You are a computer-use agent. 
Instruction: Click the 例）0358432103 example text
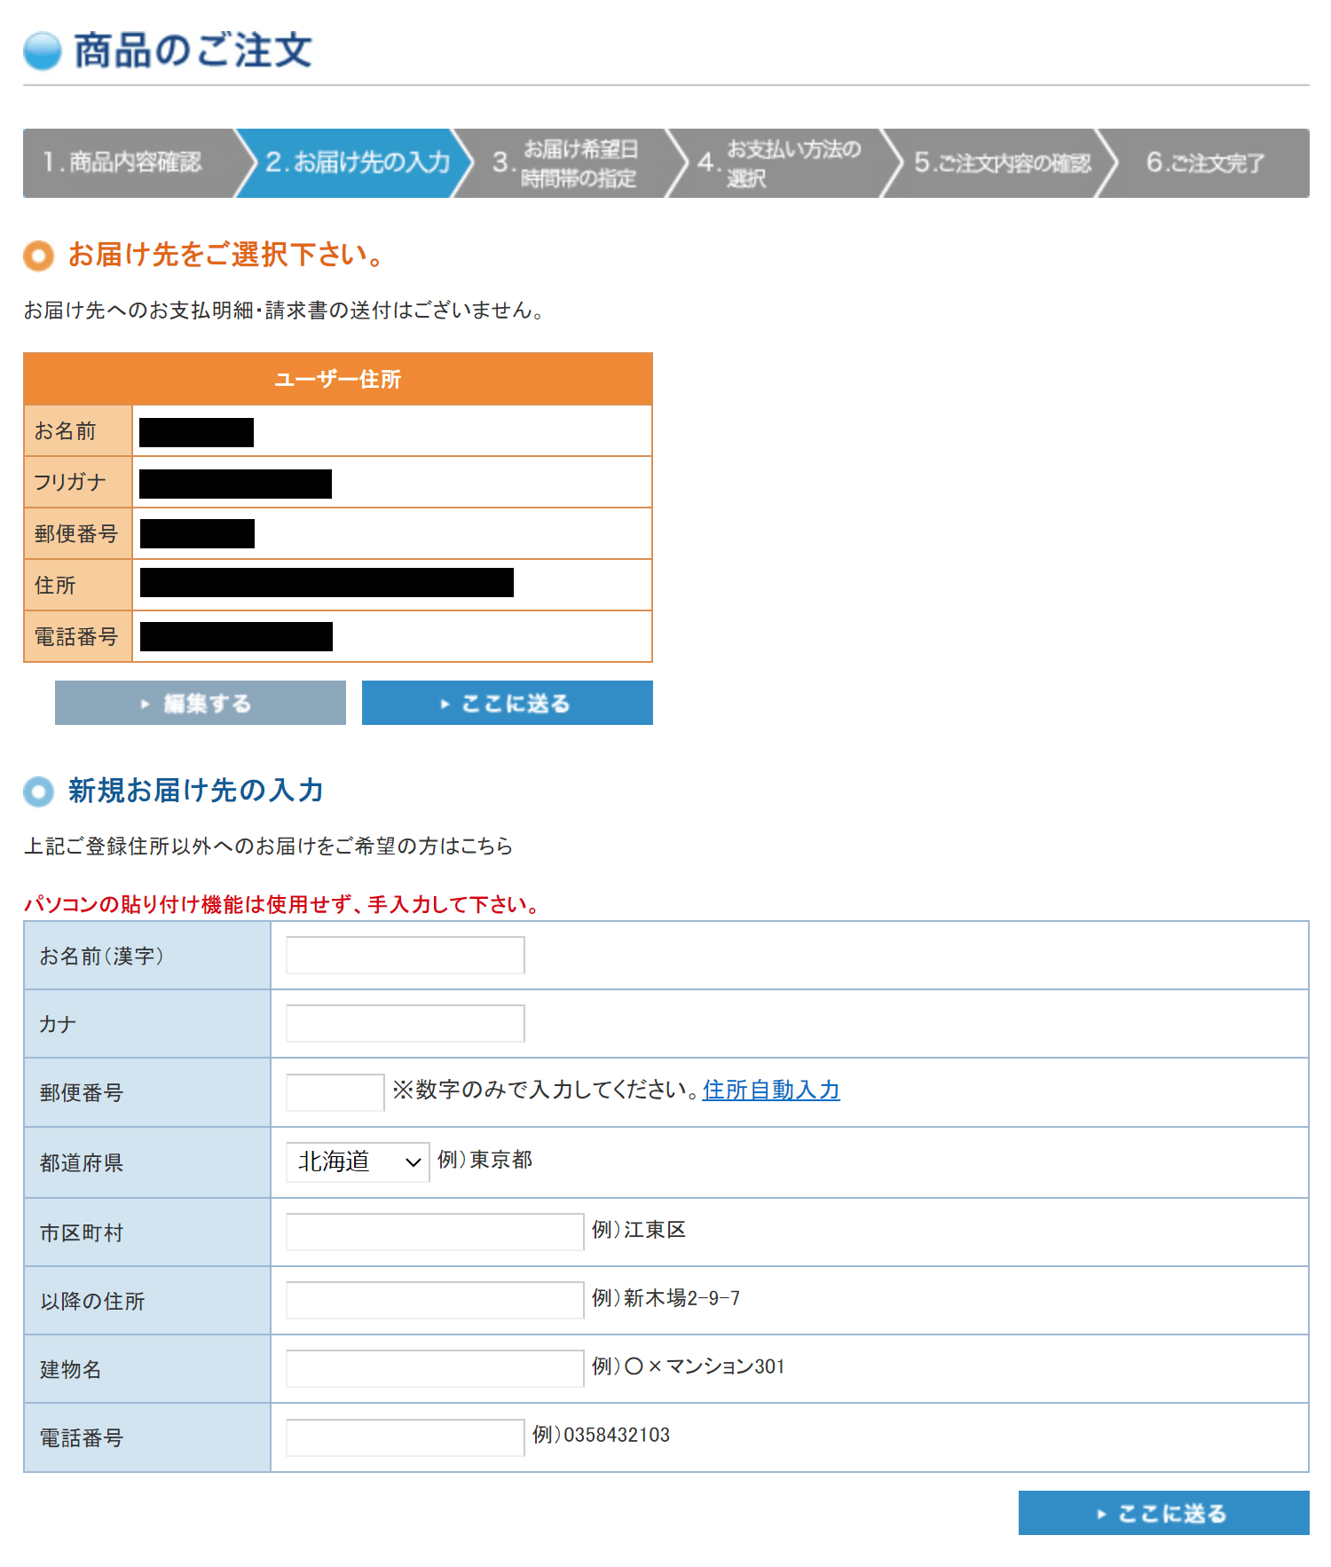tap(602, 1434)
